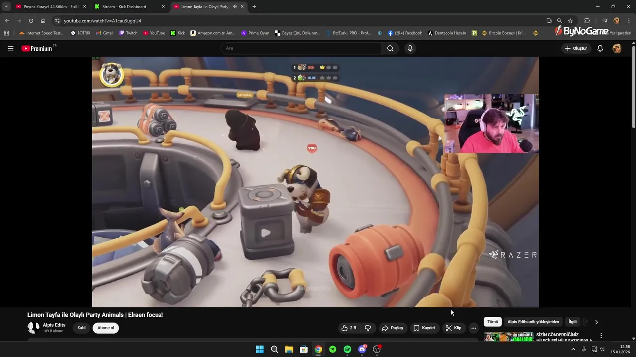Open the Chrome profile avatar
This screenshot has height=357, width=636.
pos(616,21)
